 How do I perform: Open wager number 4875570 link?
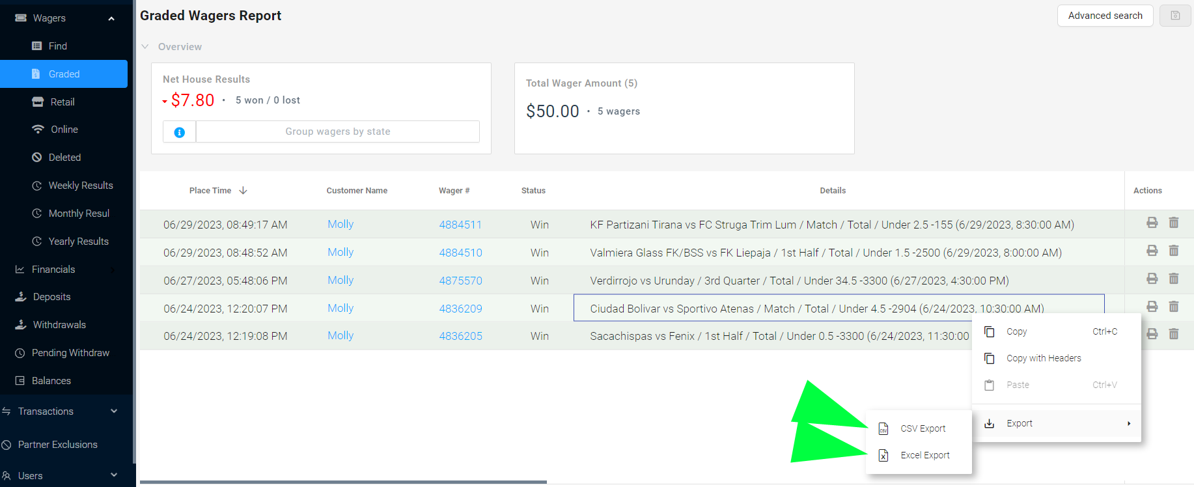(x=460, y=281)
